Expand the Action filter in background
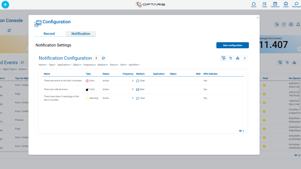The width and height of the screenshot is (301, 169). [x=23, y=69]
